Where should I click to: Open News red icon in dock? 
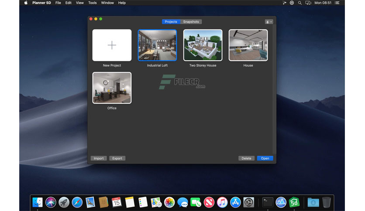point(209,202)
